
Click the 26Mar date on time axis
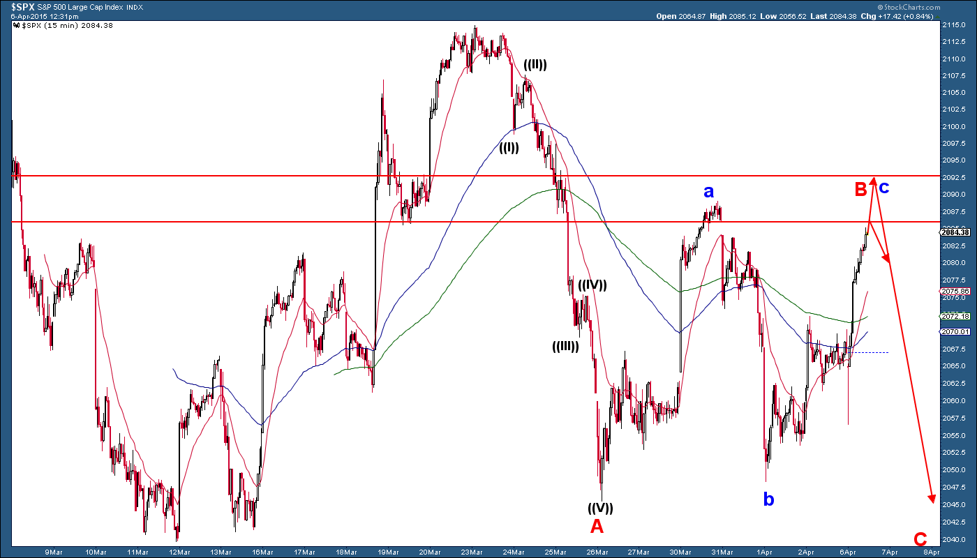click(595, 552)
